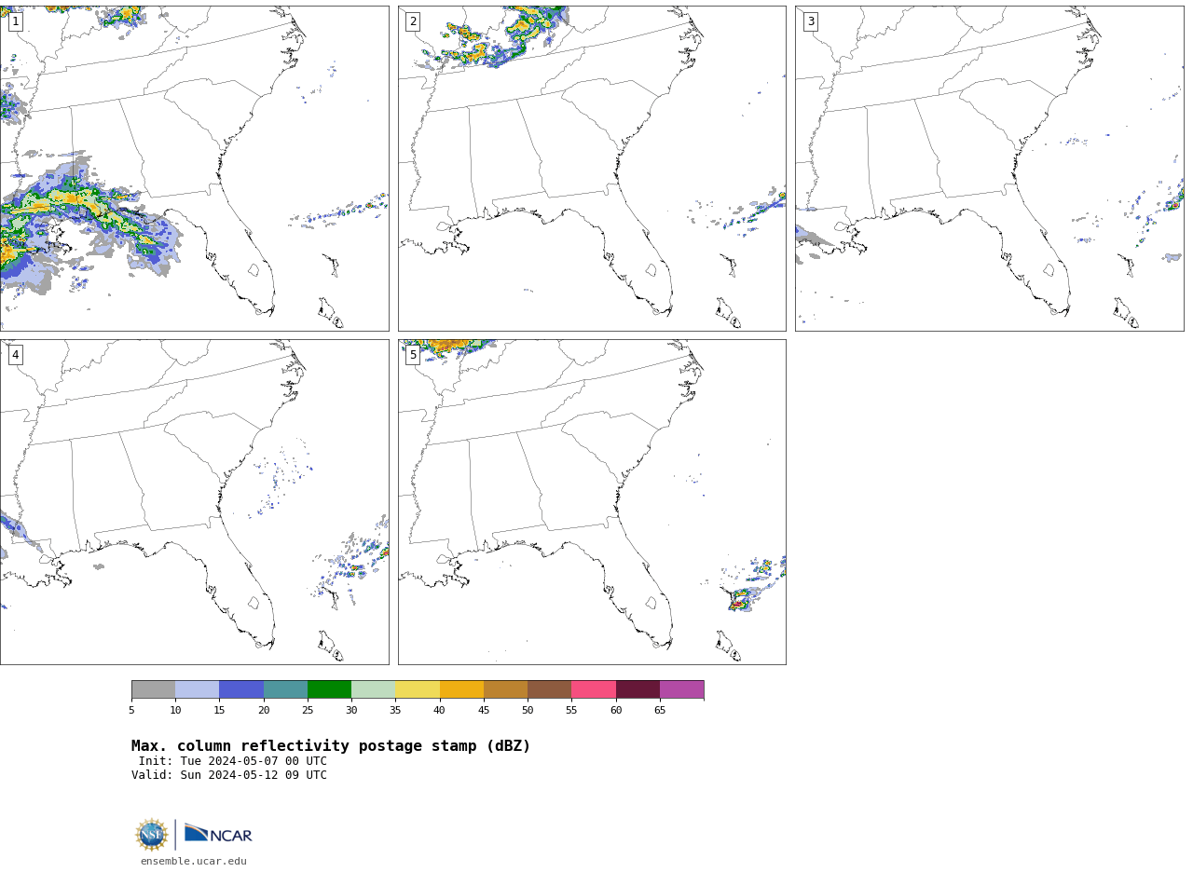Viewport: 1193px width, 872px height.
Task: Click the panel number label 3
Action: 811,21
